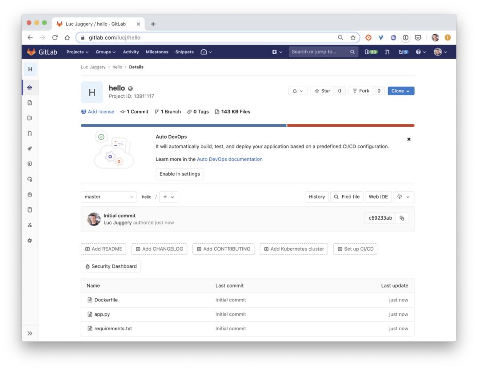Open Merge Requests icon in left sidebar
The image size is (480, 369).
coord(30,133)
